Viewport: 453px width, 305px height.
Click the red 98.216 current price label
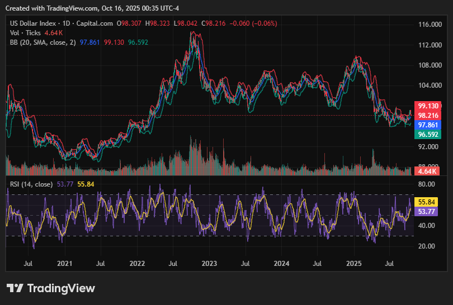pyautogui.click(x=427, y=115)
